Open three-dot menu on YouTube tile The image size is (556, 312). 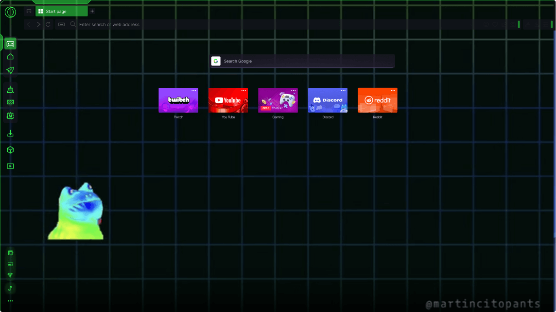pos(243,91)
